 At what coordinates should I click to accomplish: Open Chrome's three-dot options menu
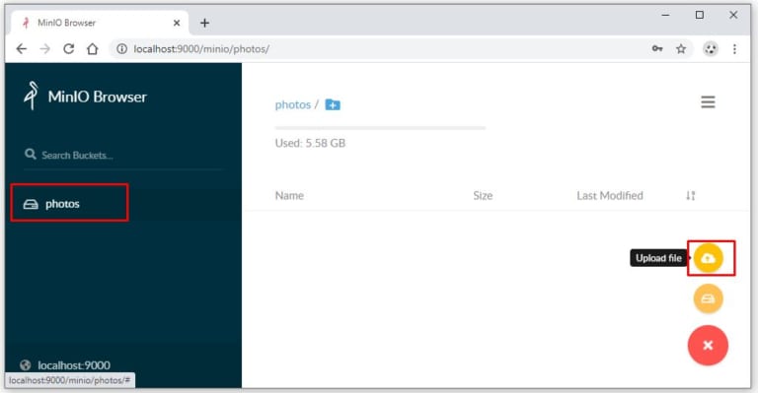click(734, 48)
